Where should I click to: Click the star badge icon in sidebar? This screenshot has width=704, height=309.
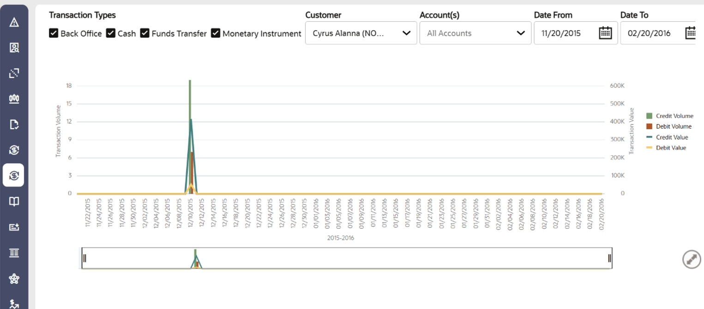point(13,279)
